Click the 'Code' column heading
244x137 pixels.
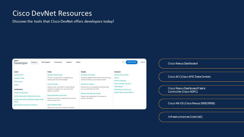[49, 72]
